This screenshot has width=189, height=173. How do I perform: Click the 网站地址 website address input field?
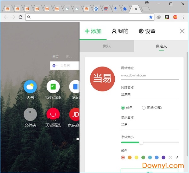coord(150,75)
